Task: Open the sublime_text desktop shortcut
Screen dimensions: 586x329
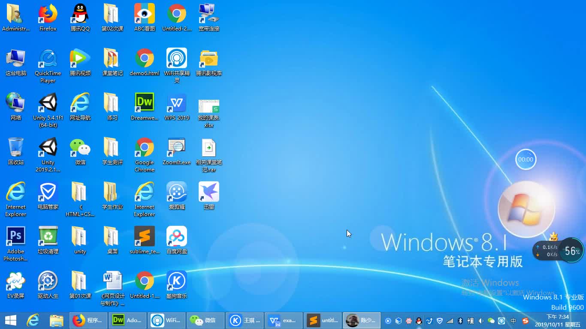Action: (145, 240)
